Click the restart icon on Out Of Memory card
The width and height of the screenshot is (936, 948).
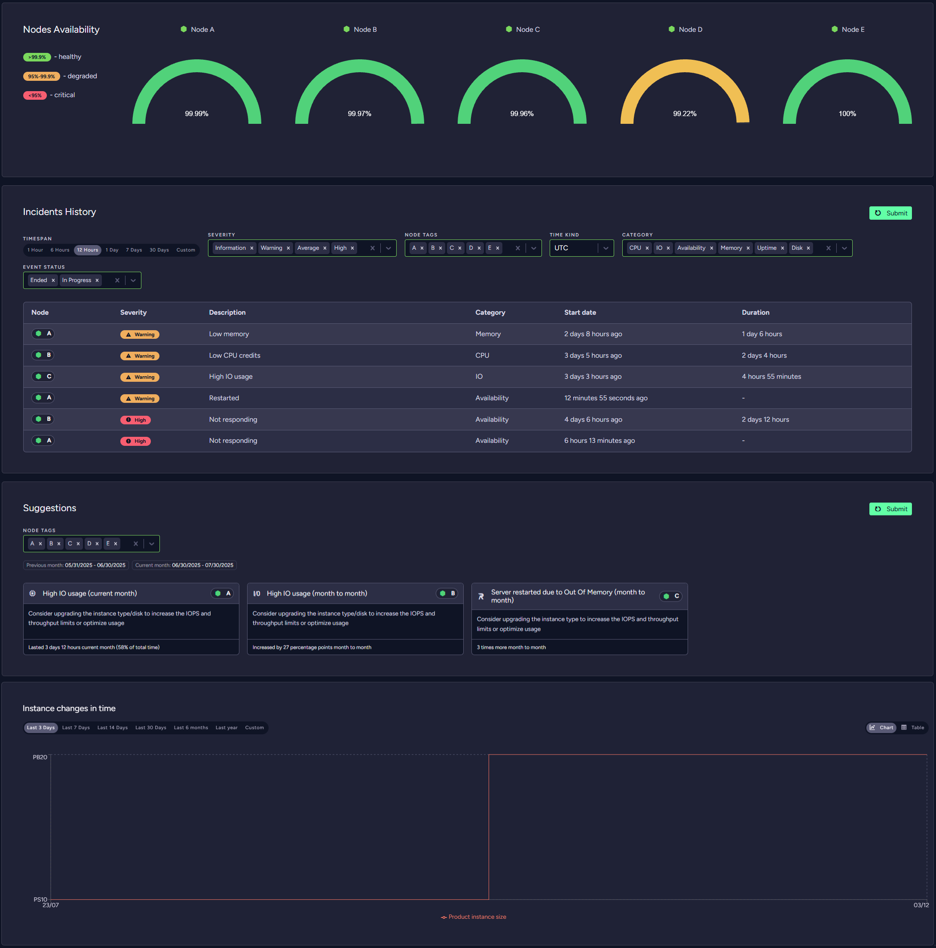coord(481,596)
